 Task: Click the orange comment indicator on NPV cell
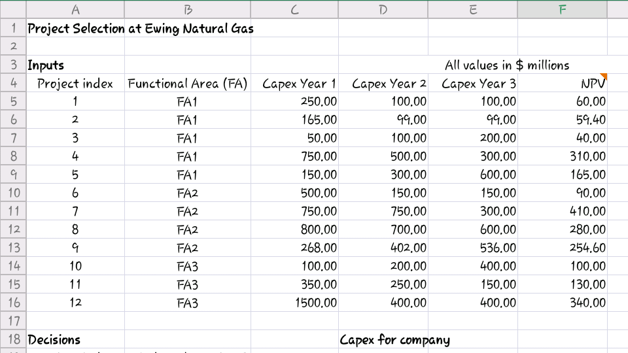point(604,76)
